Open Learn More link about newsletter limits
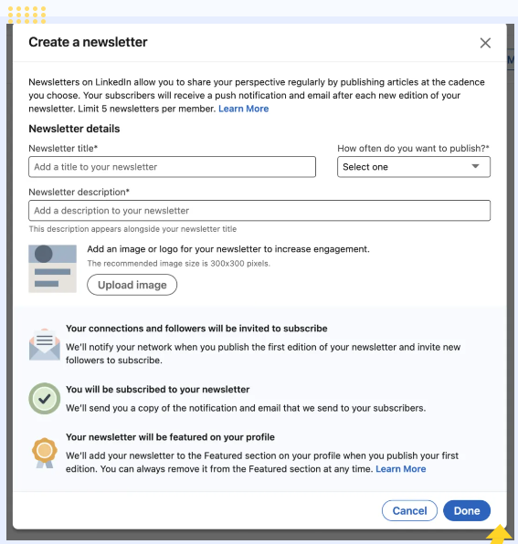This screenshot has height=544, width=518. click(243, 109)
